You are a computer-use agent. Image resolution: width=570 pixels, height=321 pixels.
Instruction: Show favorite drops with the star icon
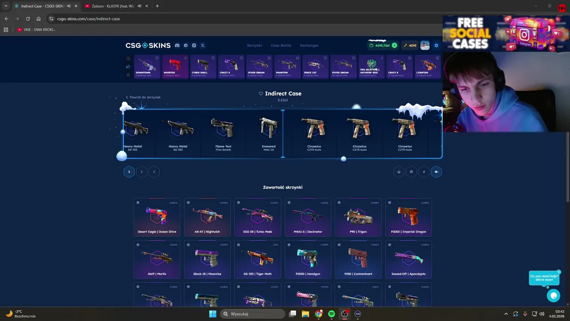(128, 74)
